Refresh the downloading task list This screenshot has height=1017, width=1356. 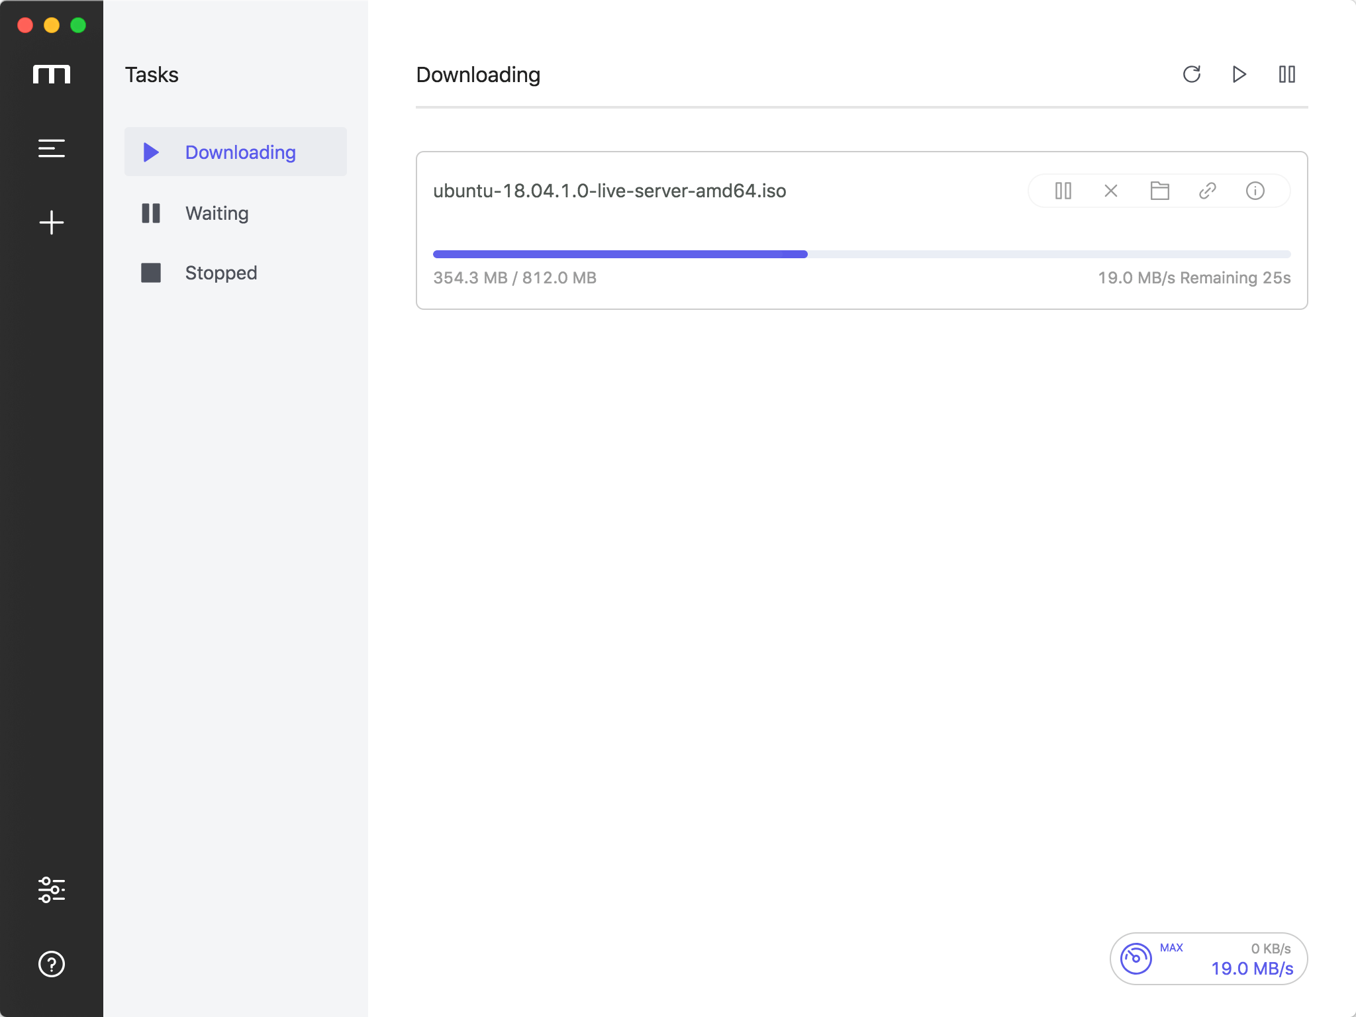tap(1192, 74)
